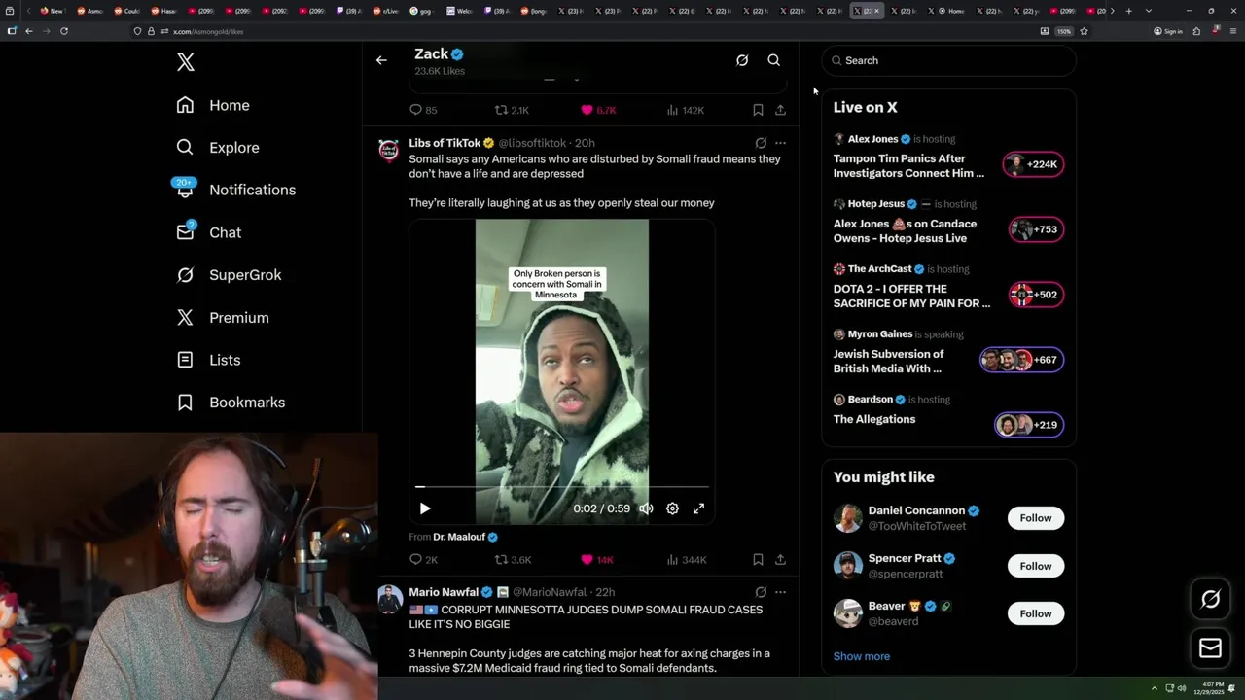Open Premium in the sidebar
The height and width of the screenshot is (700, 1245).
222,318
